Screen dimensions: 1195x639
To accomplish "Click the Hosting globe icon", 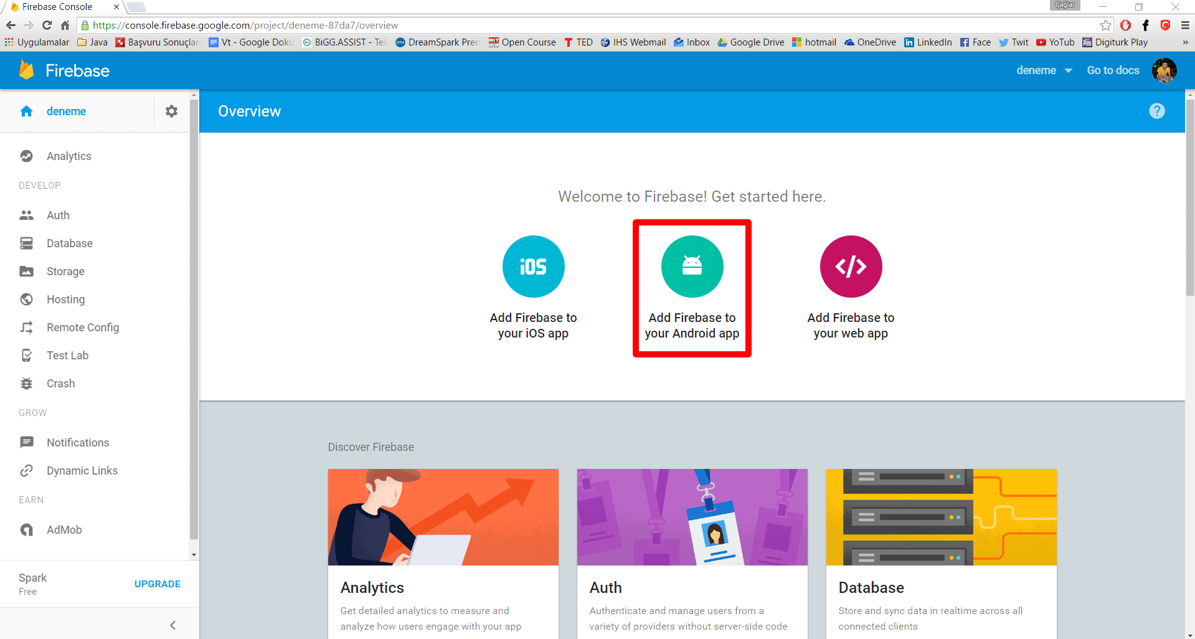I will tap(26, 299).
